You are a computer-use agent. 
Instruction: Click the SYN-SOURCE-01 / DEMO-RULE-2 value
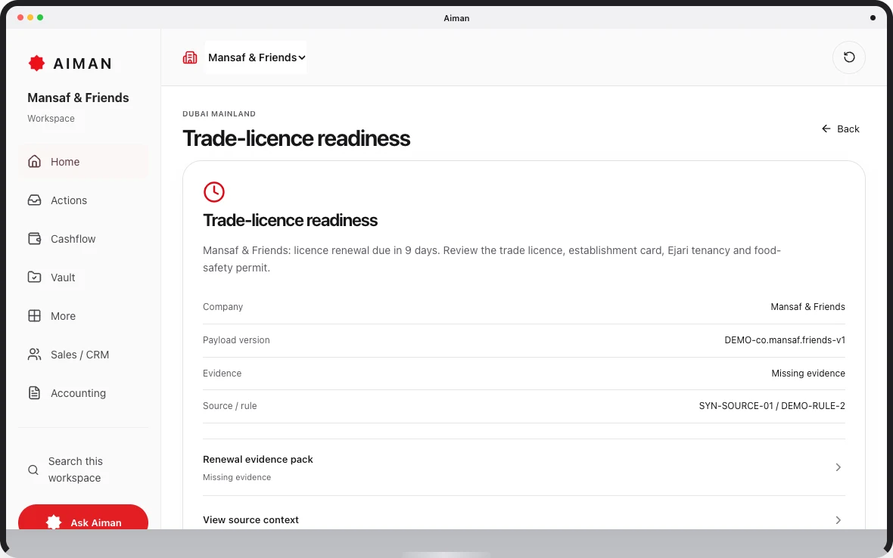[x=772, y=406]
